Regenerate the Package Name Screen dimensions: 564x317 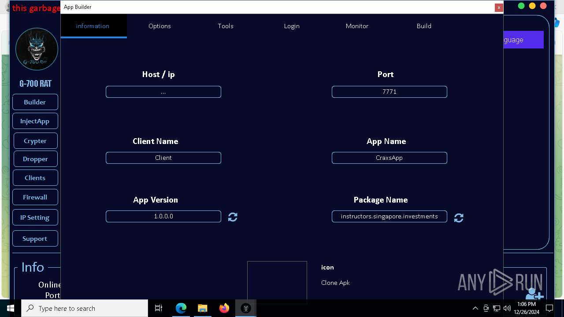pyautogui.click(x=459, y=218)
